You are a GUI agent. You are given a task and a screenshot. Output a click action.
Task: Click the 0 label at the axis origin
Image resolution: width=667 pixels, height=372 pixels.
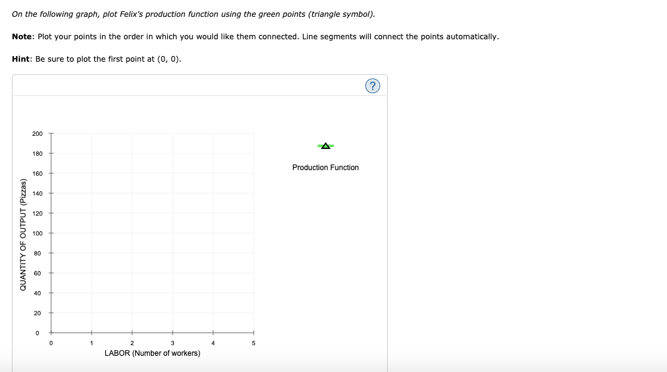50,342
